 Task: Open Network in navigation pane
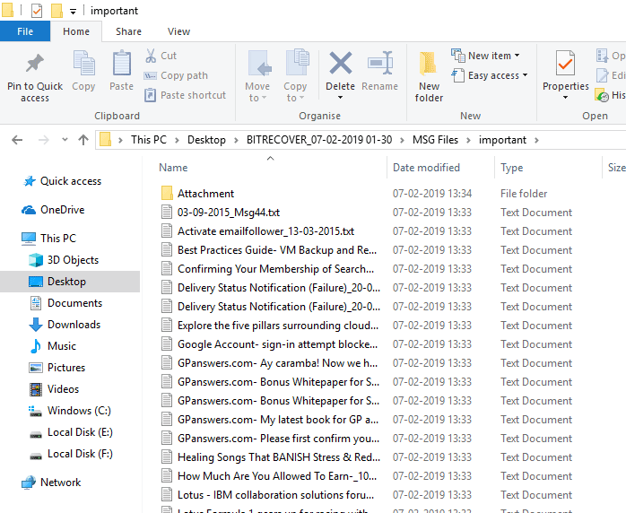pyautogui.click(x=60, y=483)
